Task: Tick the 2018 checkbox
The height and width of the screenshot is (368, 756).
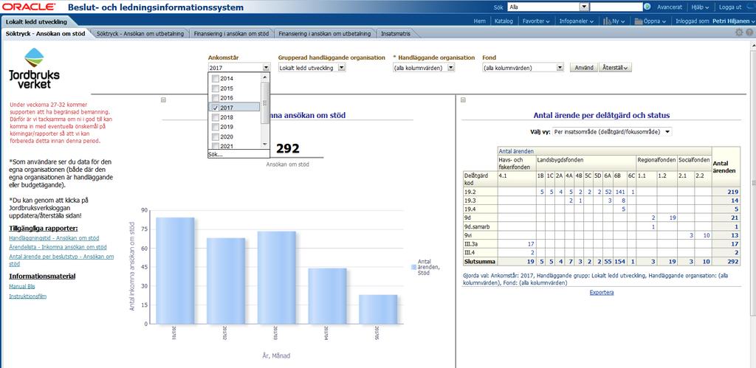Action: pyautogui.click(x=215, y=117)
